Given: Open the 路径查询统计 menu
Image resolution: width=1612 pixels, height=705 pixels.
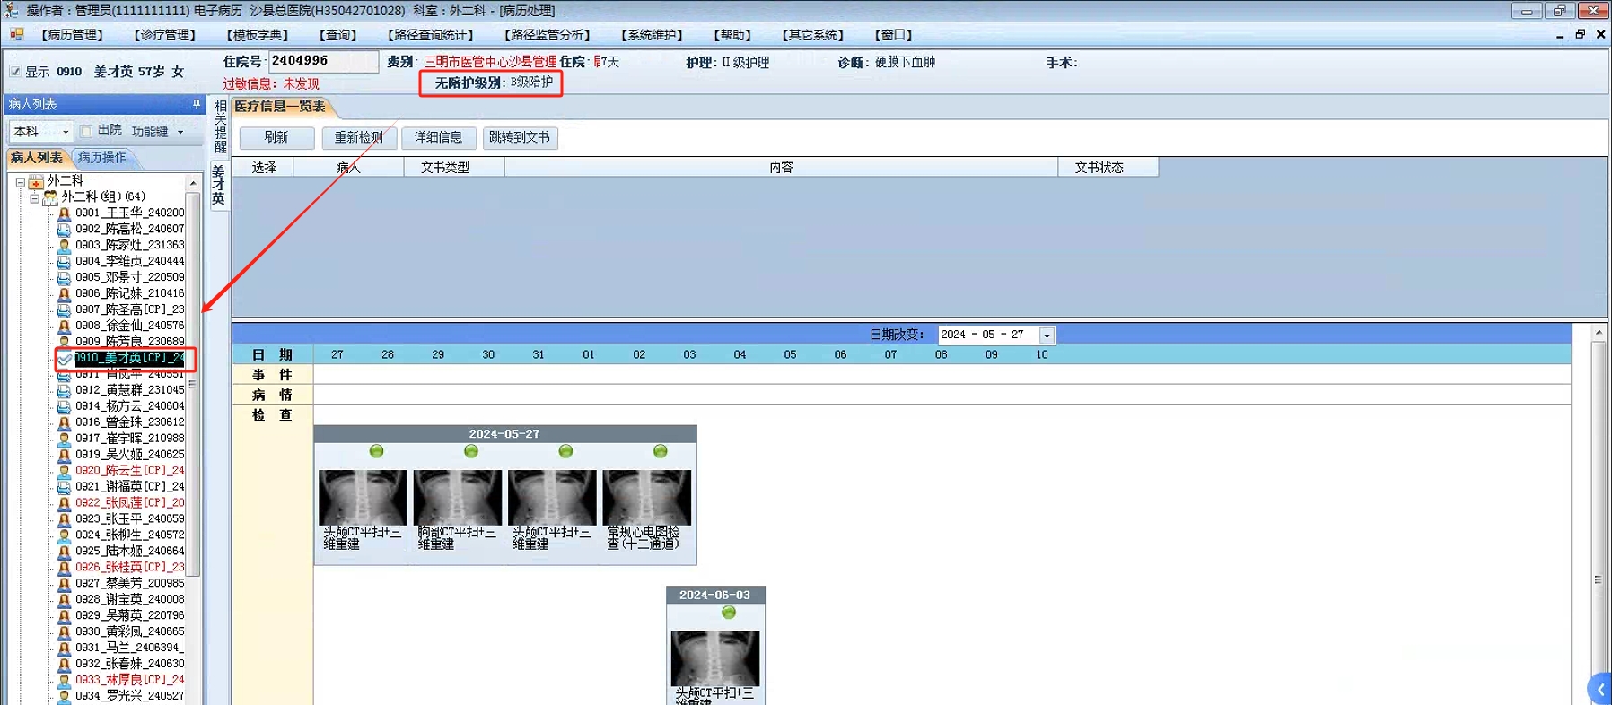Looking at the screenshot, I should coord(431,35).
